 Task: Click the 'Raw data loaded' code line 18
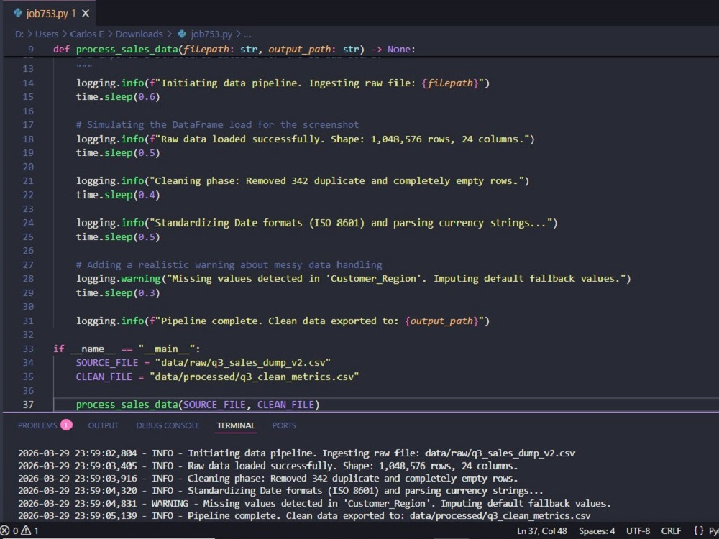tap(306, 139)
